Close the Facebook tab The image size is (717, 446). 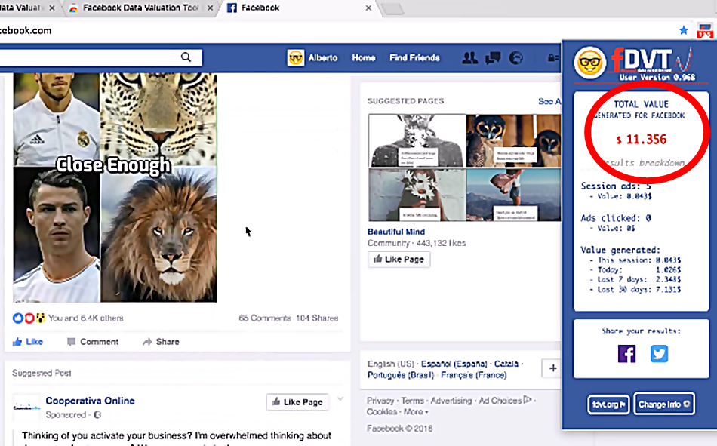368,8
